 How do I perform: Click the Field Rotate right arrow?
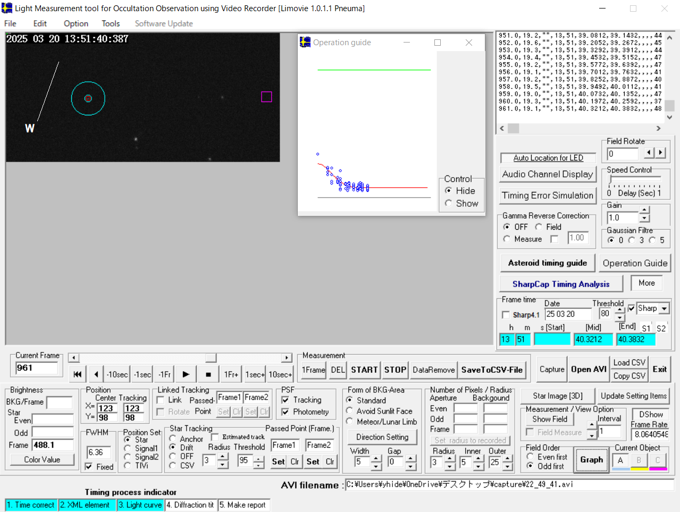coord(660,153)
